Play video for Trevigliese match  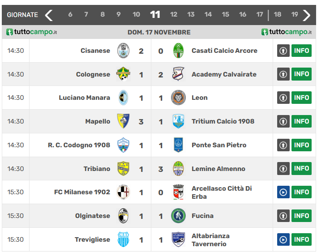pos(283,239)
